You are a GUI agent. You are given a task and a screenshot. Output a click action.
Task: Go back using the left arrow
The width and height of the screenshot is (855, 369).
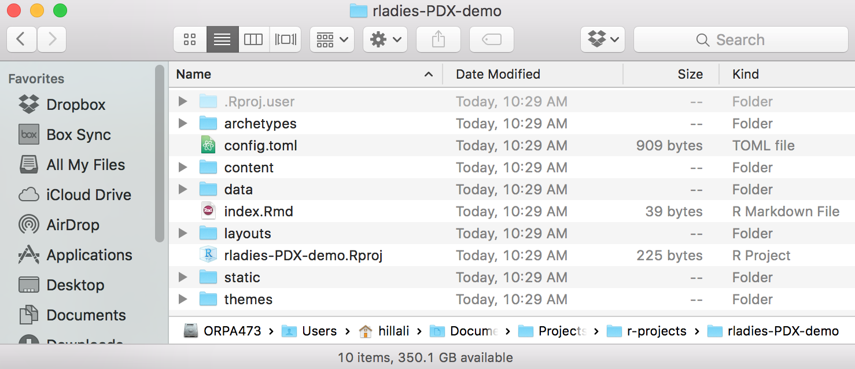[x=21, y=39]
